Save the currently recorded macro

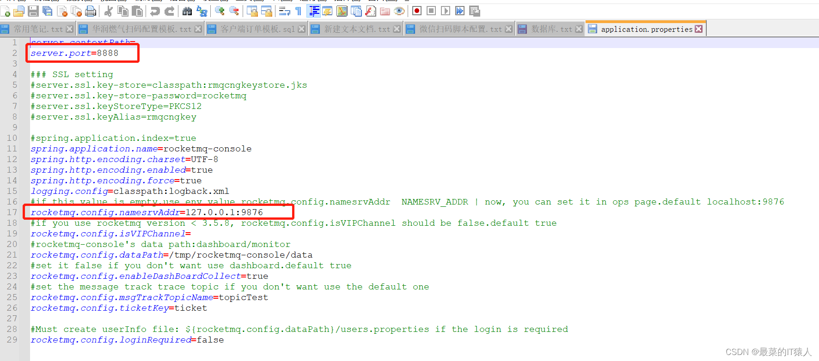(x=474, y=11)
